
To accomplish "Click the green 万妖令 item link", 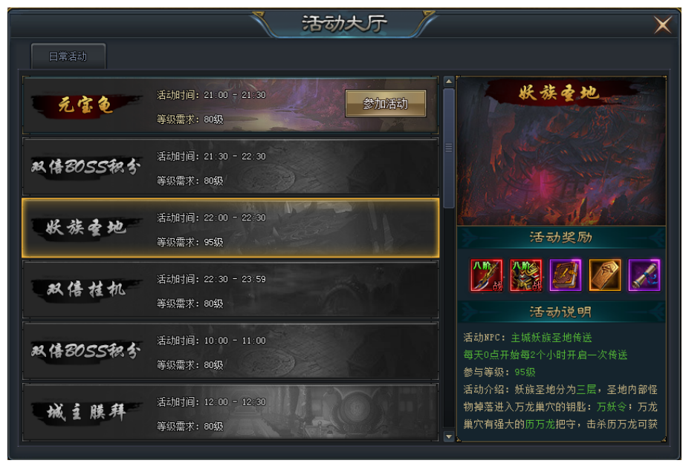I will pos(611,407).
